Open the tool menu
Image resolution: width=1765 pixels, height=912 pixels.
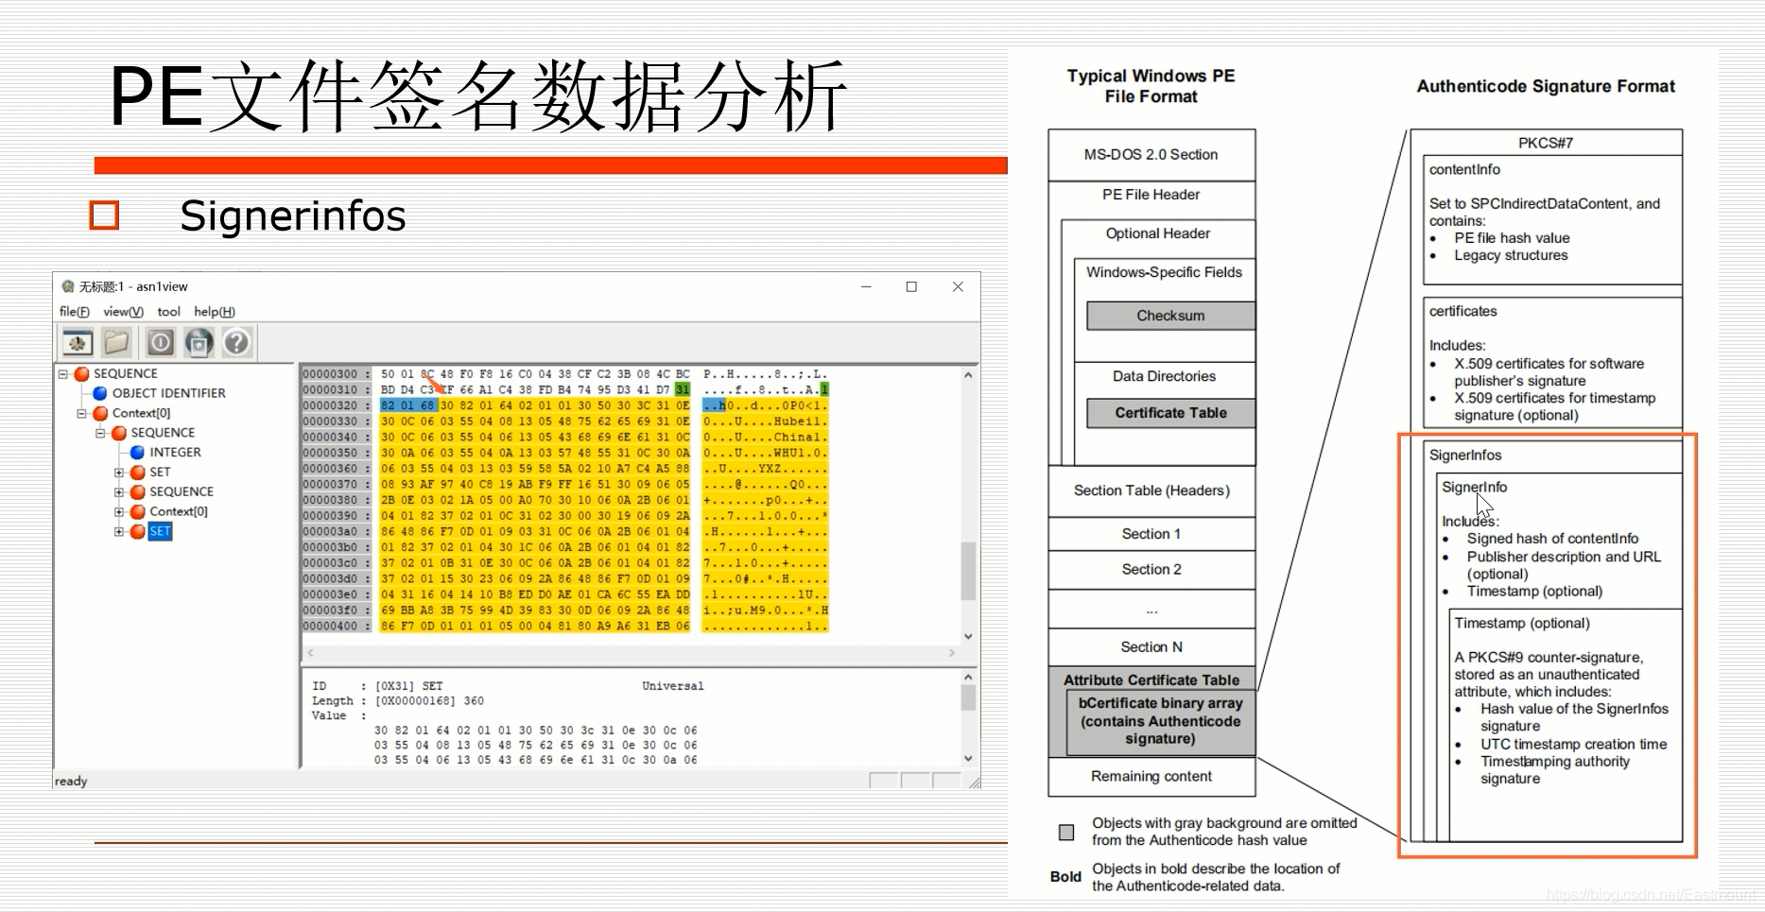168,312
